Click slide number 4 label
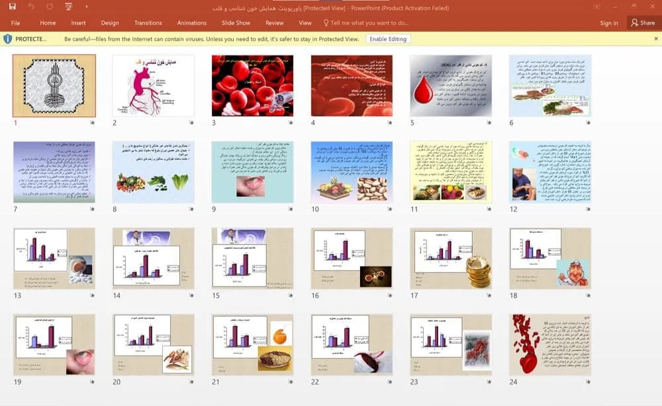Screen dimensions: 662x406 tap(313, 123)
